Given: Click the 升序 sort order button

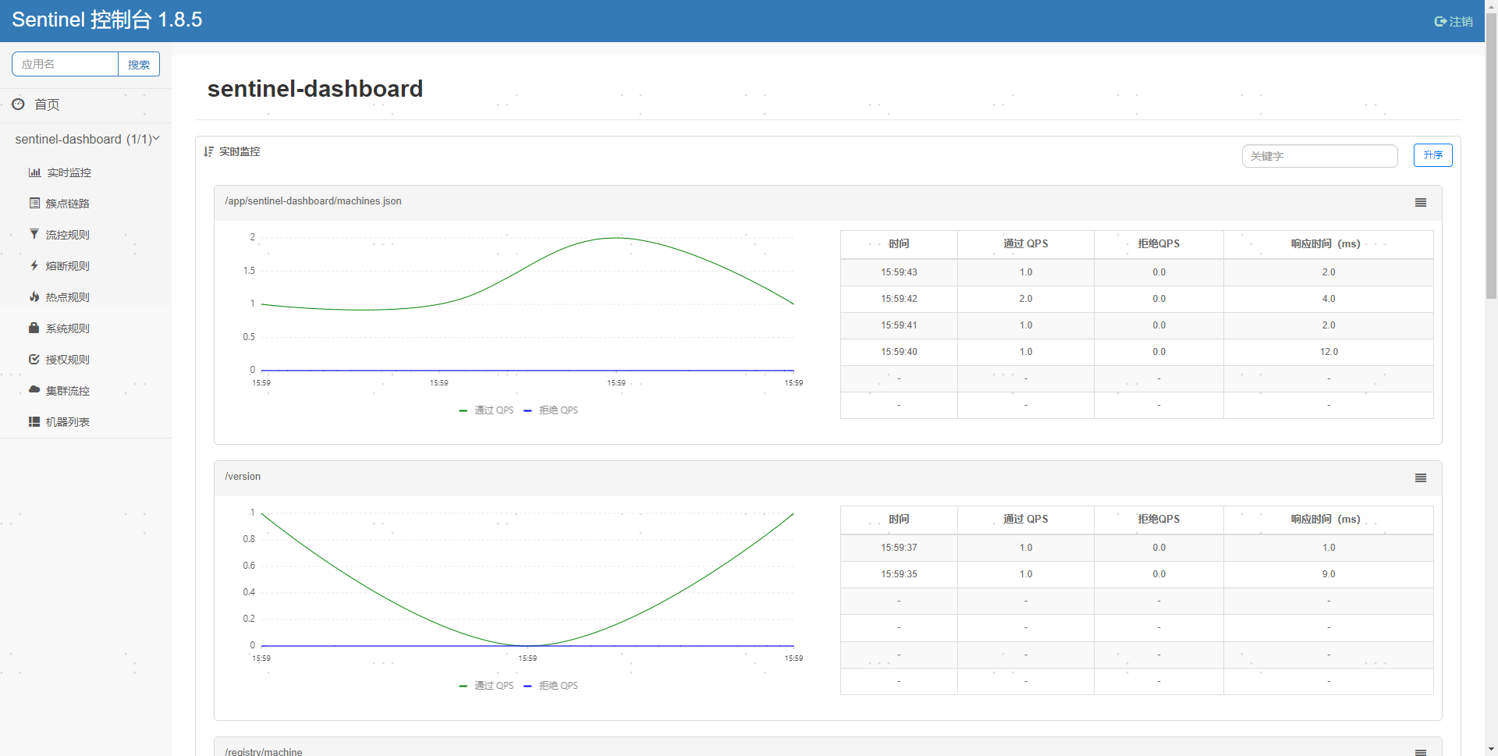Looking at the screenshot, I should (x=1432, y=155).
